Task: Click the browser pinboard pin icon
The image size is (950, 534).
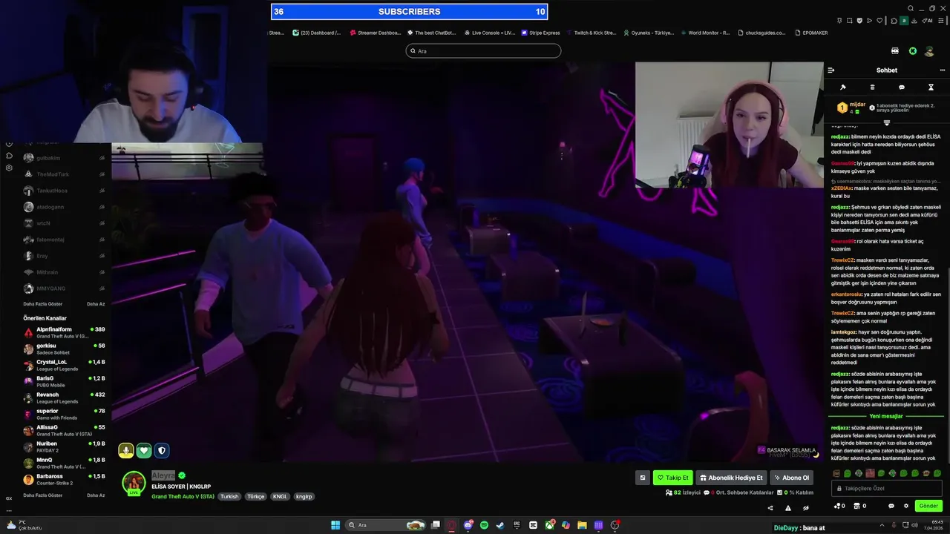Action: tap(839, 21)
